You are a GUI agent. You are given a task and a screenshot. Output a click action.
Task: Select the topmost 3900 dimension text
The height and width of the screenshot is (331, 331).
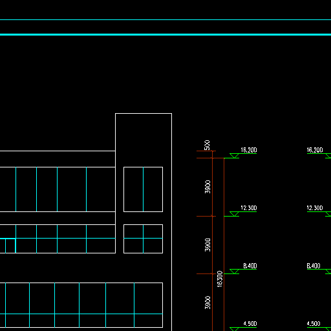(x=208, y=187)
